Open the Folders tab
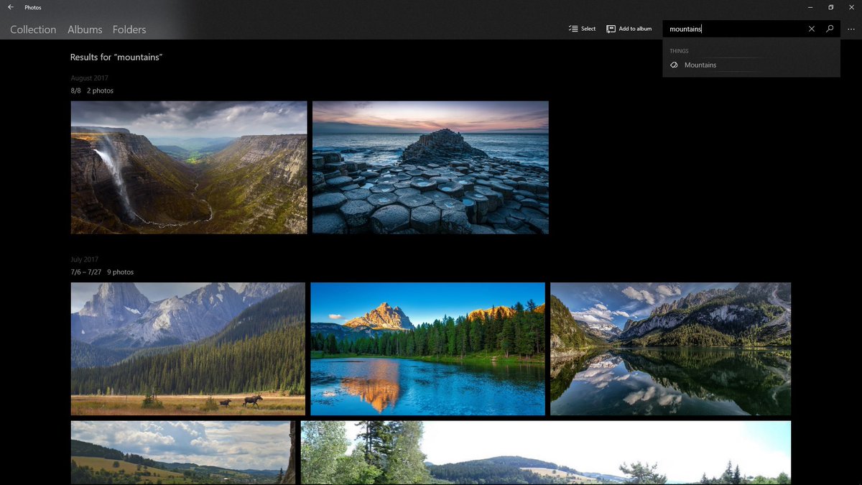This screenshot has width=862, height=485. click(129, 29)
